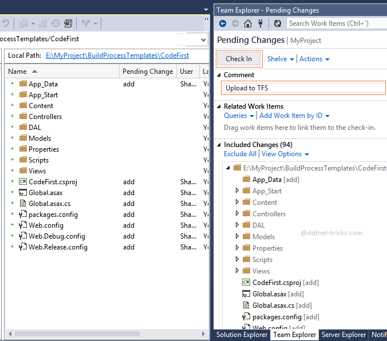Click the Comment text field

303,88
